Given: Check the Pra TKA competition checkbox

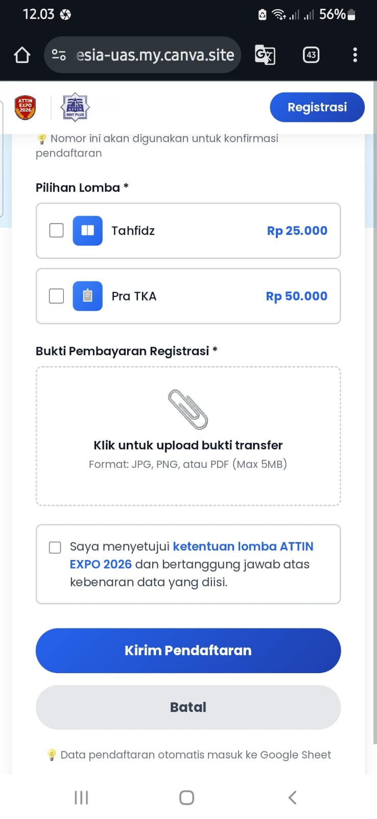Looking at the screenshot, I should (56, 296).
